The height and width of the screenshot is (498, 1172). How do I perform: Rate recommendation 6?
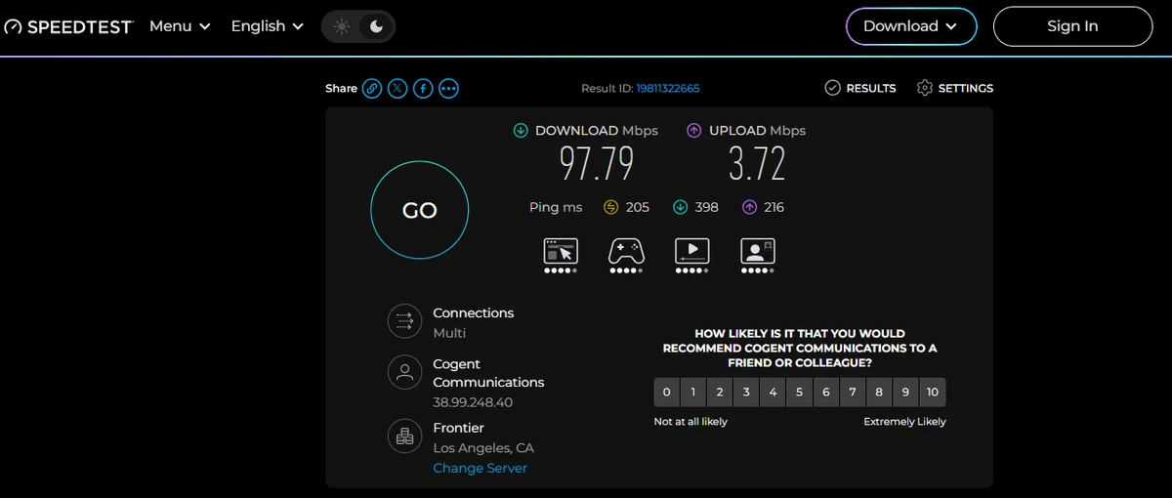pyautogui.click(x=826, y=393)
